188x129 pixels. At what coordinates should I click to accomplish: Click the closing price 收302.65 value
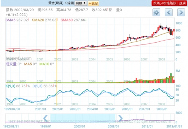[x=99, y=10]
